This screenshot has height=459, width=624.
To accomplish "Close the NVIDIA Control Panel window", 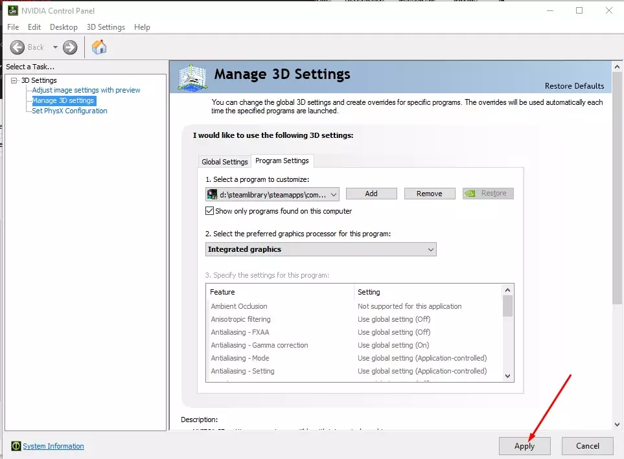I will point(609,11).
